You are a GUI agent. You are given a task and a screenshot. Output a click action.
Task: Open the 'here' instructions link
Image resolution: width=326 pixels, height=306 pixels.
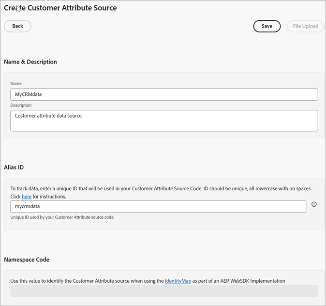27,197
